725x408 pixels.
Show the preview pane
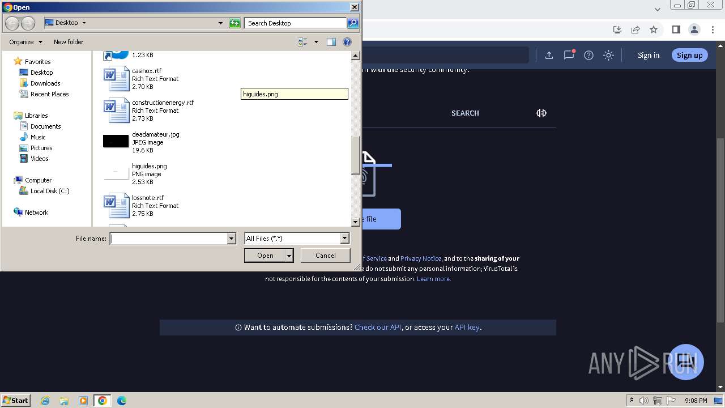(x=331, y=42)
